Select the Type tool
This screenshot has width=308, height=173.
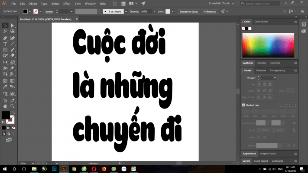click(x=5, y=44)
